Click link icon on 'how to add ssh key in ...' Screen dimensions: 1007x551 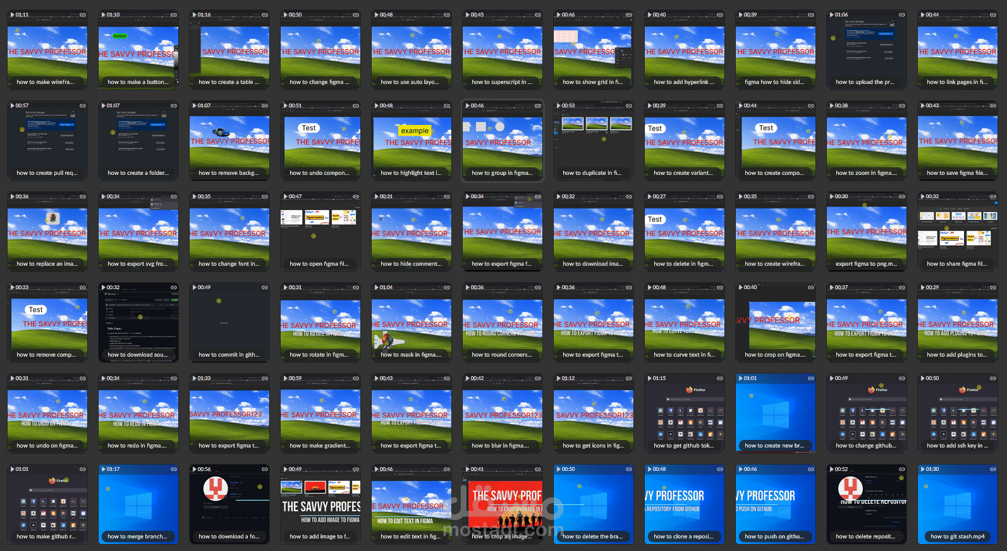[x=992, y=378]
